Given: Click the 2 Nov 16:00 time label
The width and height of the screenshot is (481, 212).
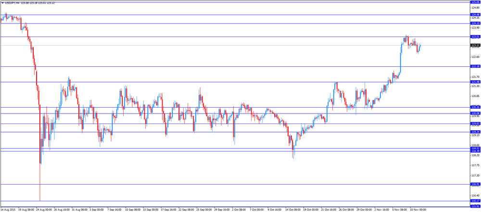Looking at the screenshot, I should coord(381,210).
